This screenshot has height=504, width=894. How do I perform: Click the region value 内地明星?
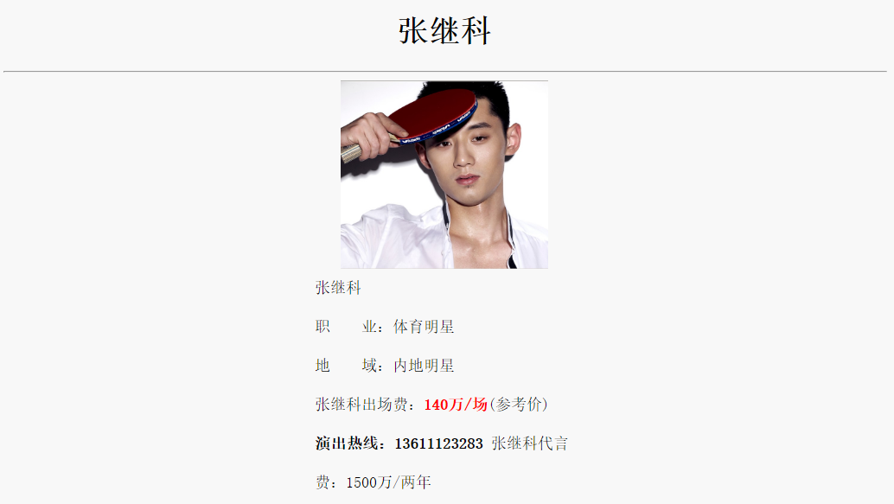(x=424, y=366)
